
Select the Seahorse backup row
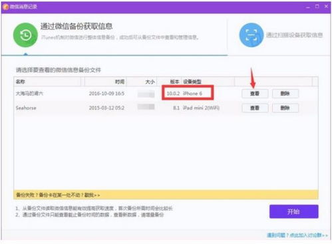click(166, 108)
